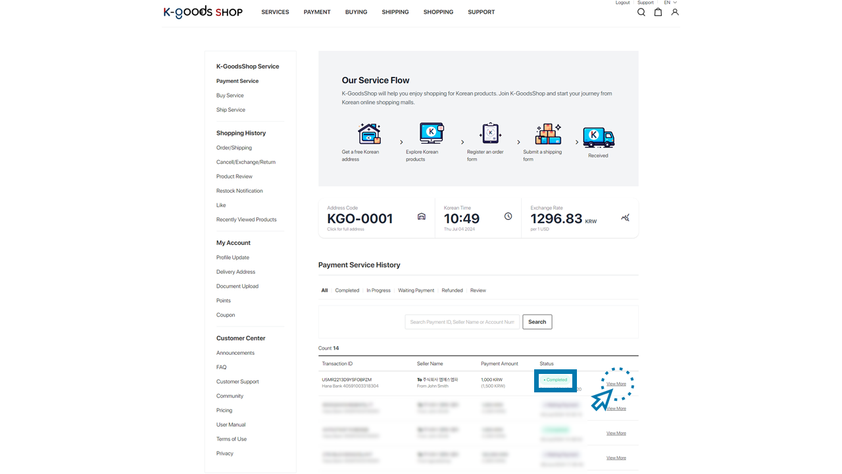Image resolution: width=842 pixels, height=474 pixels.
Task: Select the Waiting Payment filter tab
Action: click(x=416, y=290)
